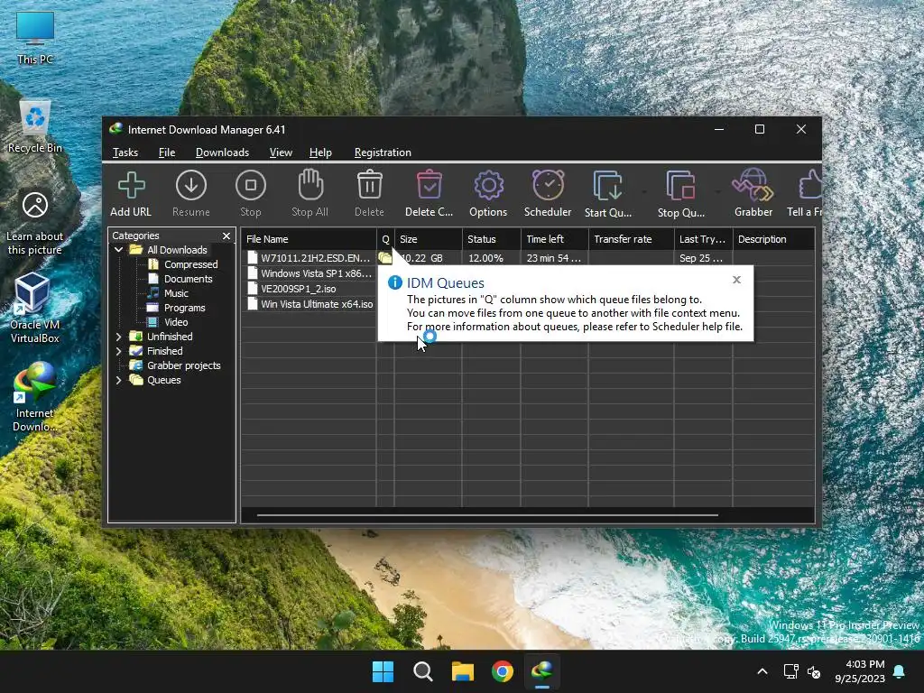The width and height of the screenshot is (924, 693).
Task: Close the Categories panel
Action: (x=226, y=236)
